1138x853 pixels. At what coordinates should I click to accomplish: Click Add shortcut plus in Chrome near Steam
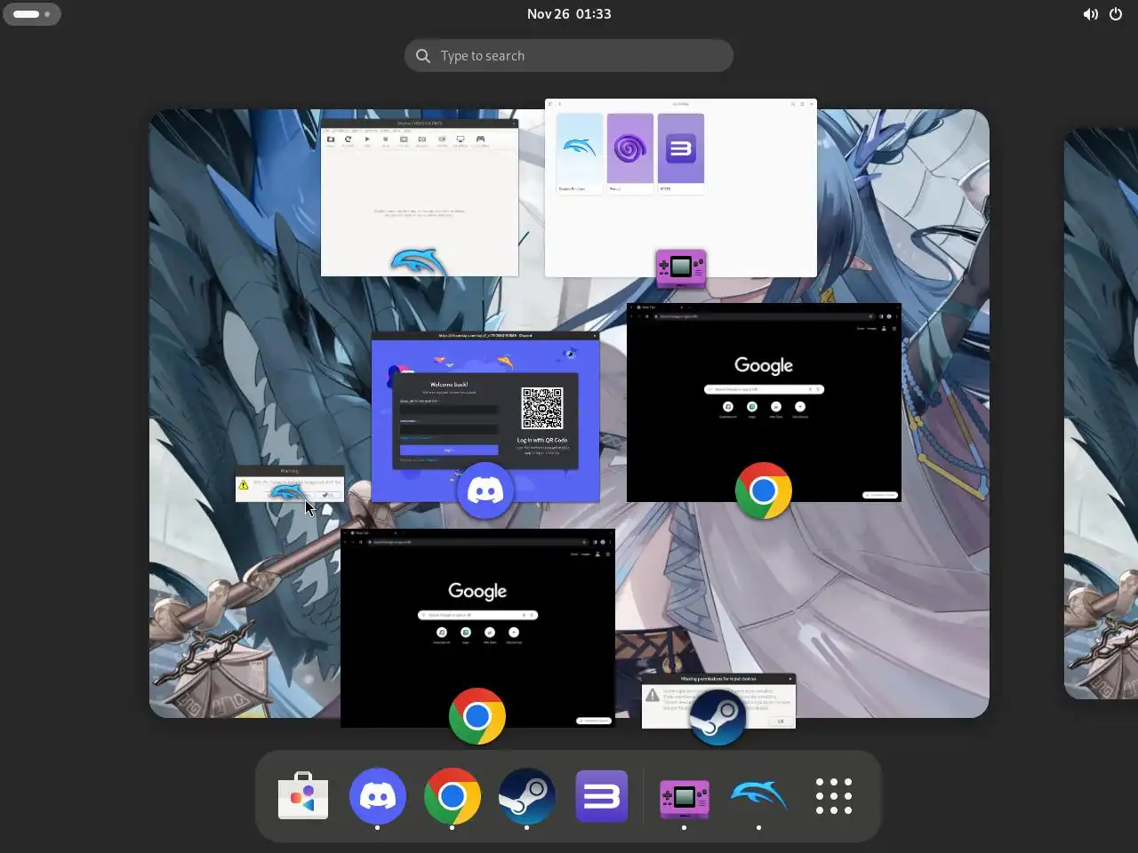[x=514, y=633]
